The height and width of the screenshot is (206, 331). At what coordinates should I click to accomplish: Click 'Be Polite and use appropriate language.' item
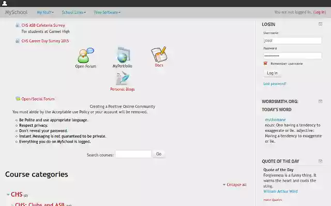[54, 120]
